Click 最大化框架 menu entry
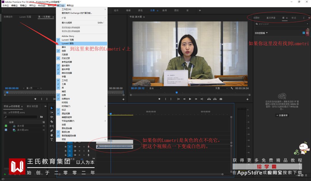 tap(81, 23)
